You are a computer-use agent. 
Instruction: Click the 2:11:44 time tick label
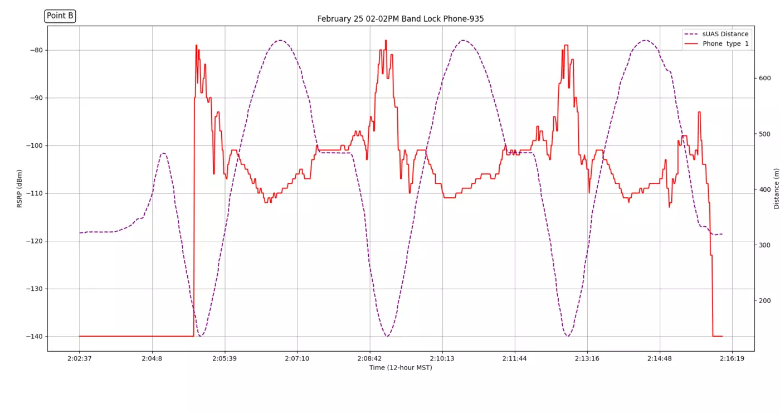[x=515, y=358]
